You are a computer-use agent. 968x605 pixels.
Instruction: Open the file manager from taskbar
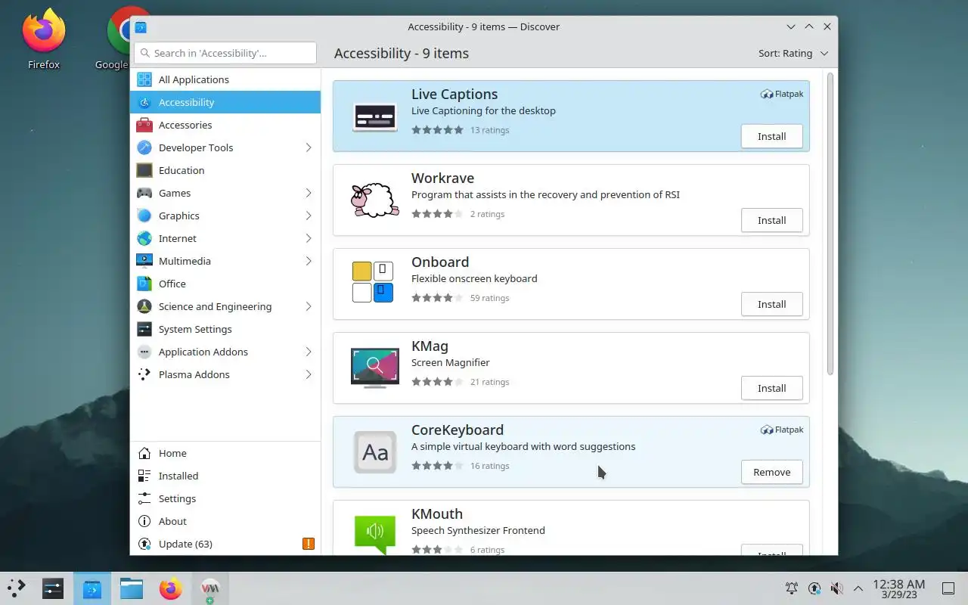pyautogui.click(x=132, y=588)
